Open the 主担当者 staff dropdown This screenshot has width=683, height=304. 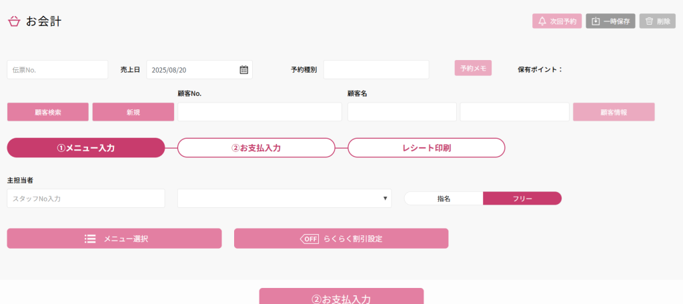coord(284,199)
